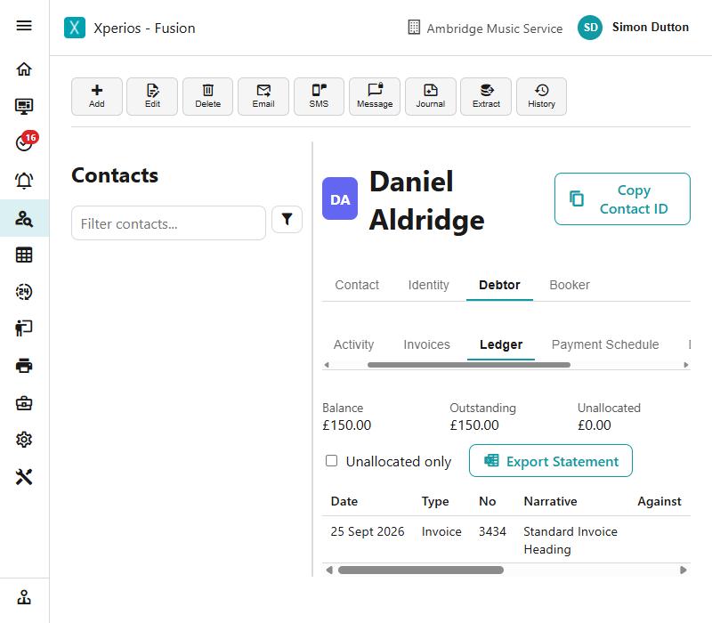Click Ambridge Music Service organisation
The height and width of the screenshot is (623, 712).
(485, 28)
